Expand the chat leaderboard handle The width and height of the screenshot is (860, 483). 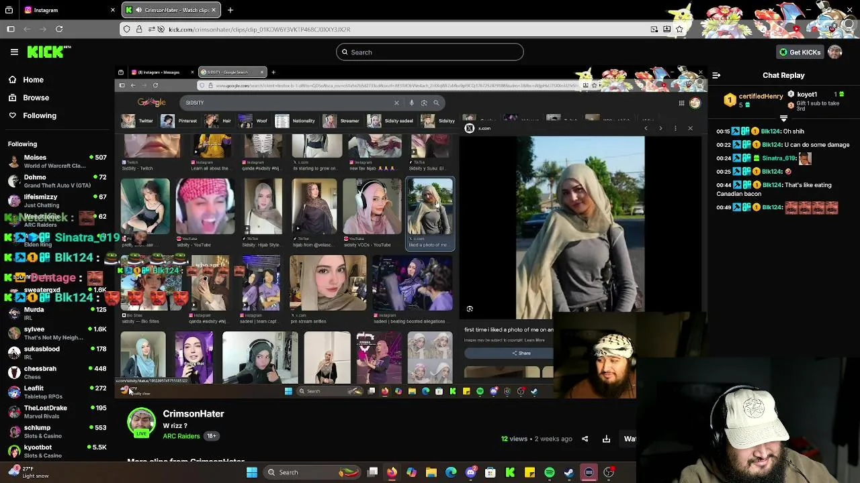pyautogui.click(x=783, y=119)
